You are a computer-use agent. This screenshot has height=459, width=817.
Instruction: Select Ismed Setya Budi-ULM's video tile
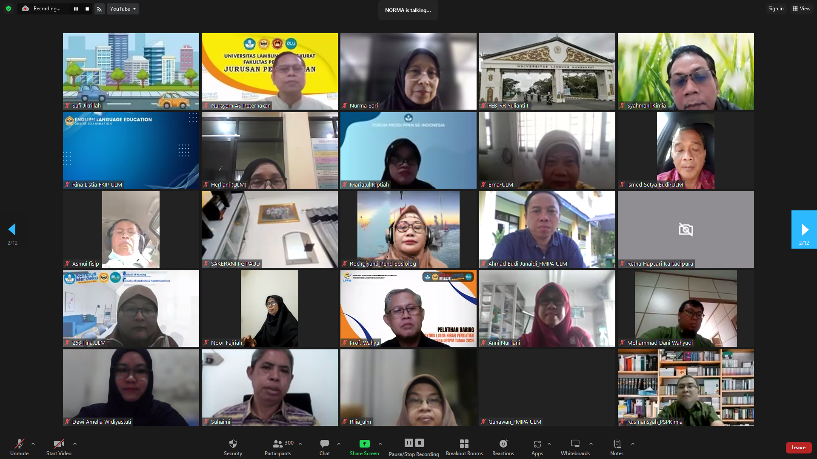tap(686, 150)
